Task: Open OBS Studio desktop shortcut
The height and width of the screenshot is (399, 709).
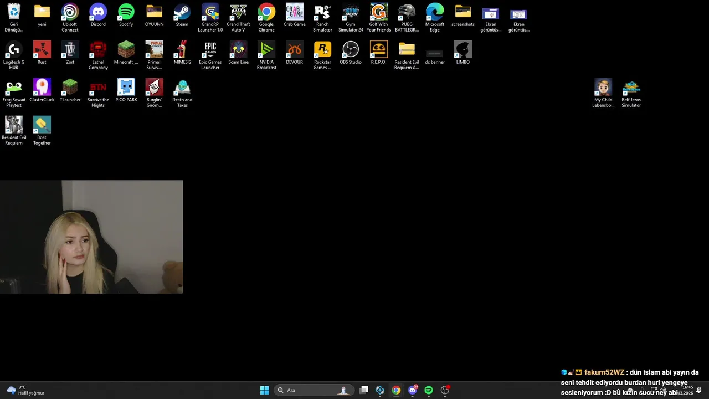Action: pyautogui.click(x=351, y=53)
